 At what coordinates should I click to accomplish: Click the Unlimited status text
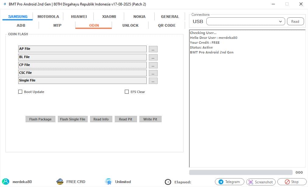coord(123,182)
